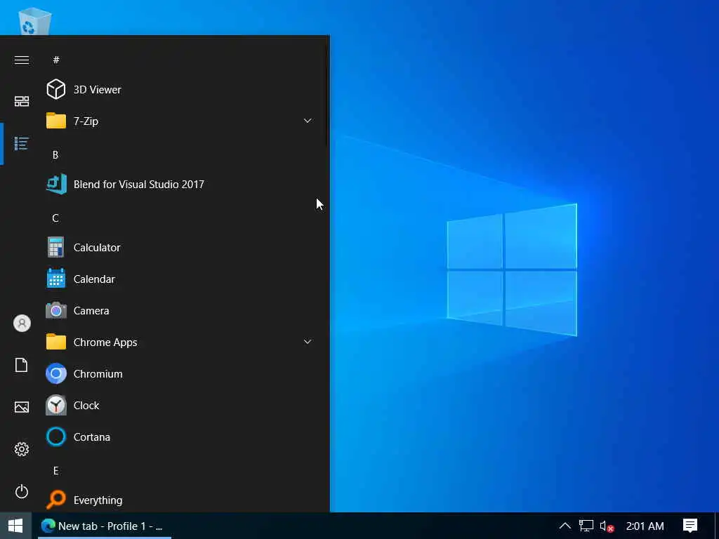Open the Calendar app icon
This screenshot has width=719, height=539.
pyautogui.click(x=56, y=279)
